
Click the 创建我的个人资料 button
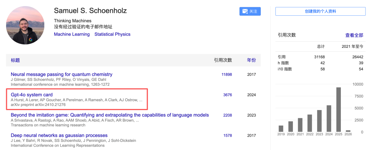click(320, 11)
